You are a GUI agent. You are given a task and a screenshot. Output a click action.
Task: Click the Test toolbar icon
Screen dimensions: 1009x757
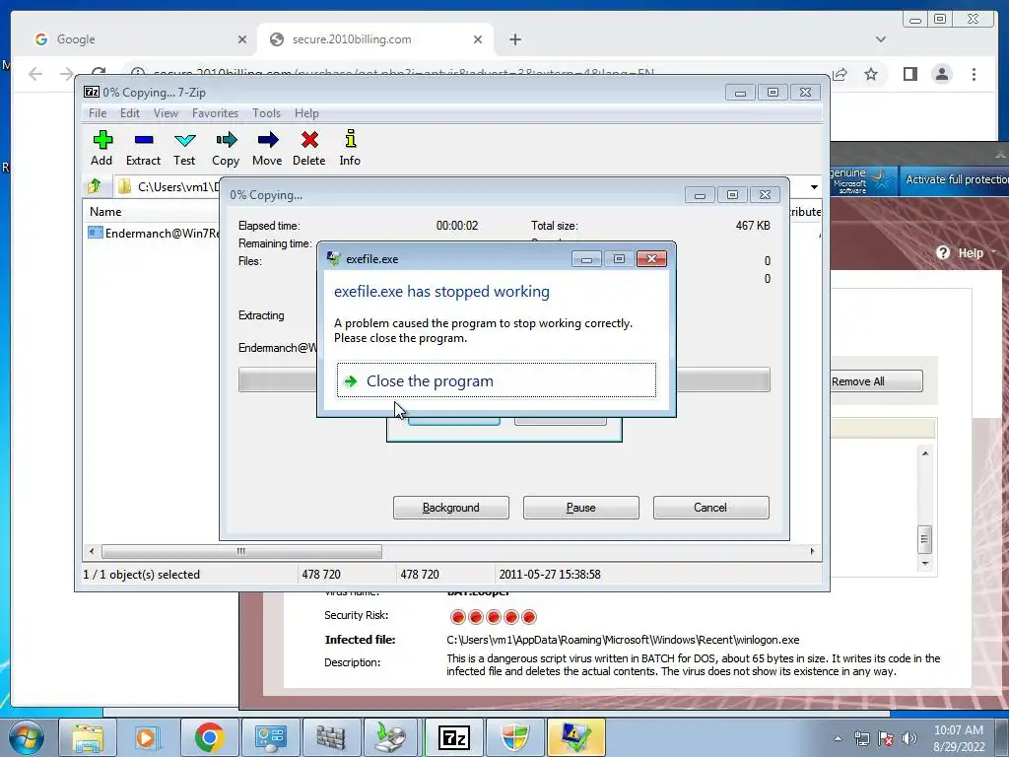(x=184, y=148)
